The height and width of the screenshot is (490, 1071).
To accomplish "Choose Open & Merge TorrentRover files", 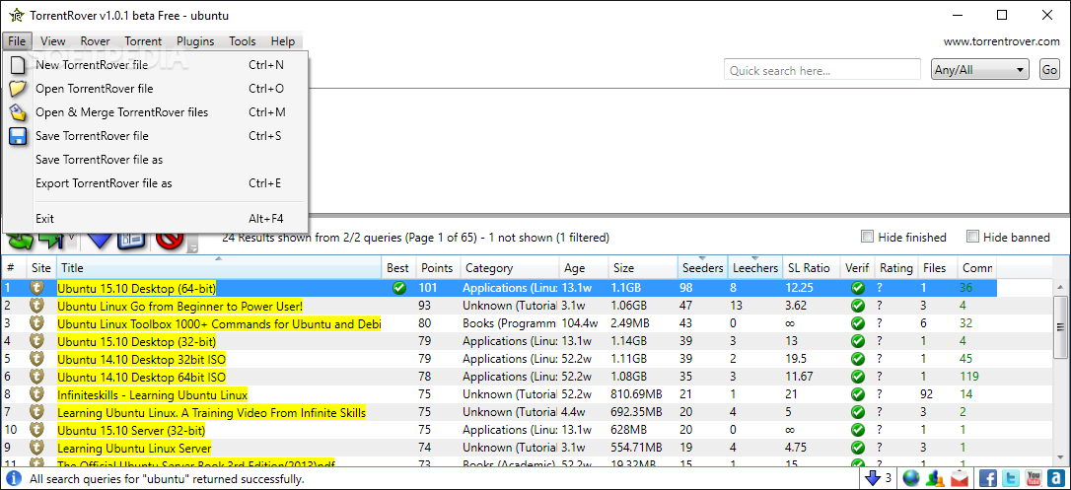I will pyautogui.click(x=156, y=112).
